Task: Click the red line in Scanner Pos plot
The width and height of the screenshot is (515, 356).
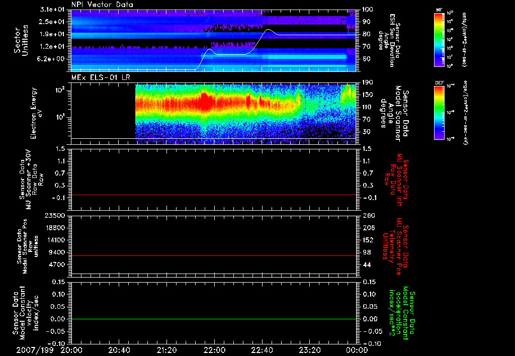Action: pos(214,255)
